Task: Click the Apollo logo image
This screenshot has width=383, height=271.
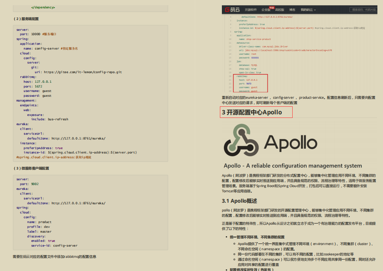Action: coord(270,140)
